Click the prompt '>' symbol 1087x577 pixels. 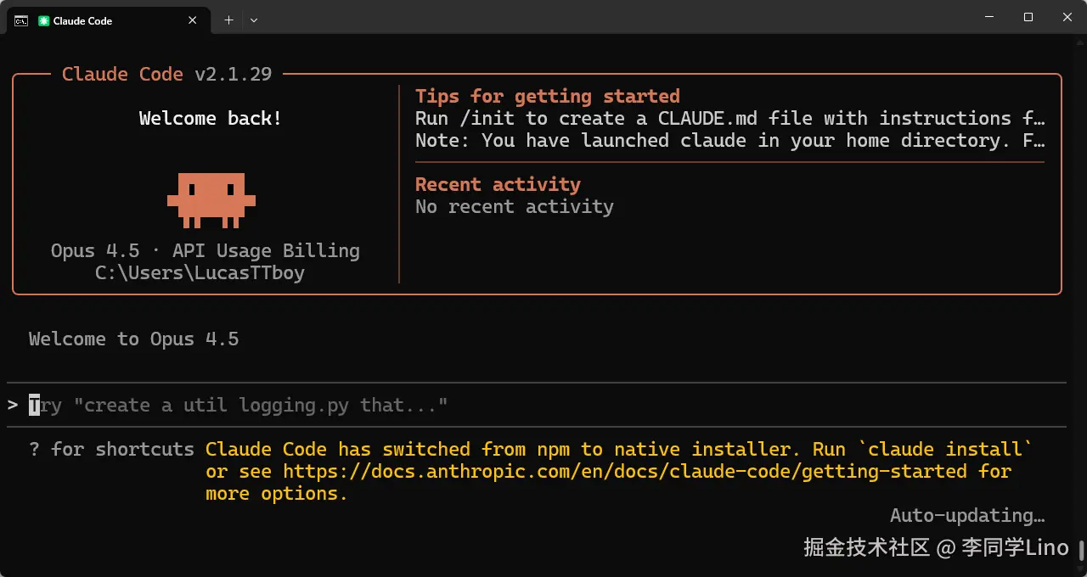(13, 405)
